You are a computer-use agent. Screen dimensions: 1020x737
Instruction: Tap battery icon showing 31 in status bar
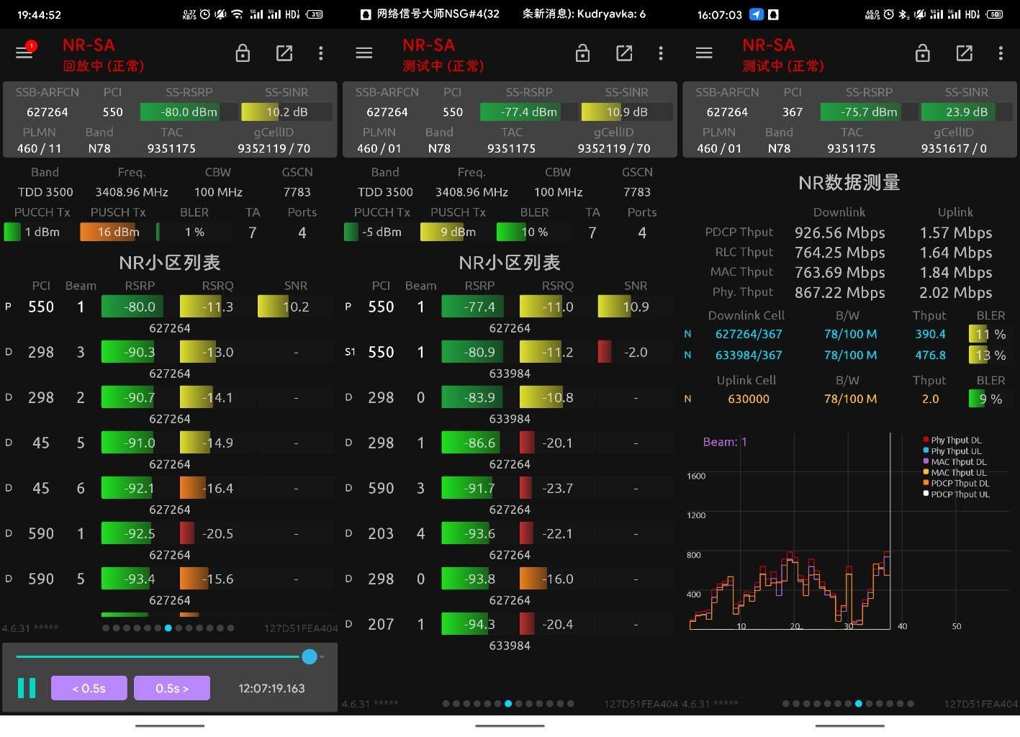[x=315, y=14]
